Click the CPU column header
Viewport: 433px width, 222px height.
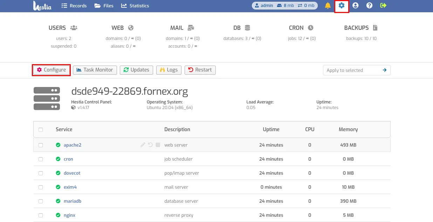click(310, 129)
